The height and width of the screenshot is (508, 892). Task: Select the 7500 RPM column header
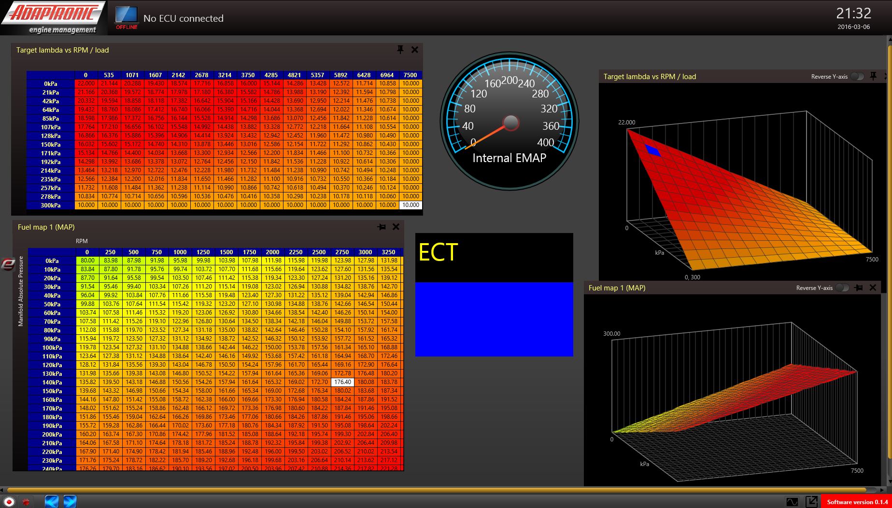(410, 75)
